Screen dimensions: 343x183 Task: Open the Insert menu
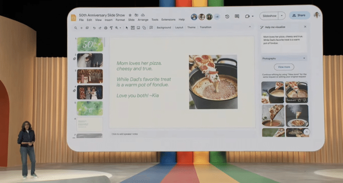tap(108, 20)
